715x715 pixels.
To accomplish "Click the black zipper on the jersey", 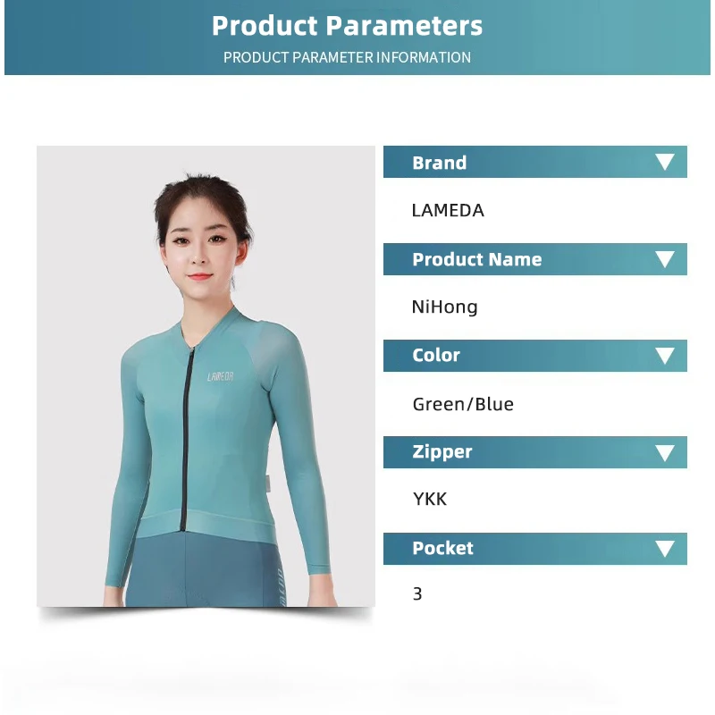I will [186, 440].
